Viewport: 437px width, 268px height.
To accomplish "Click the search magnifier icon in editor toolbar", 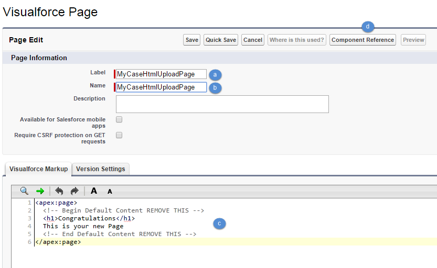I will click(24, 191).
